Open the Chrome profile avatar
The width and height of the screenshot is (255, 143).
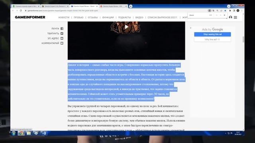click(238, 11)
